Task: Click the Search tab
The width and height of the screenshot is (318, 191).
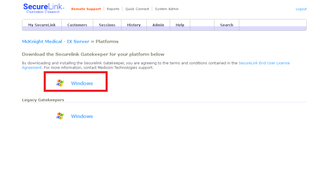Action: (x=226, y=25)
